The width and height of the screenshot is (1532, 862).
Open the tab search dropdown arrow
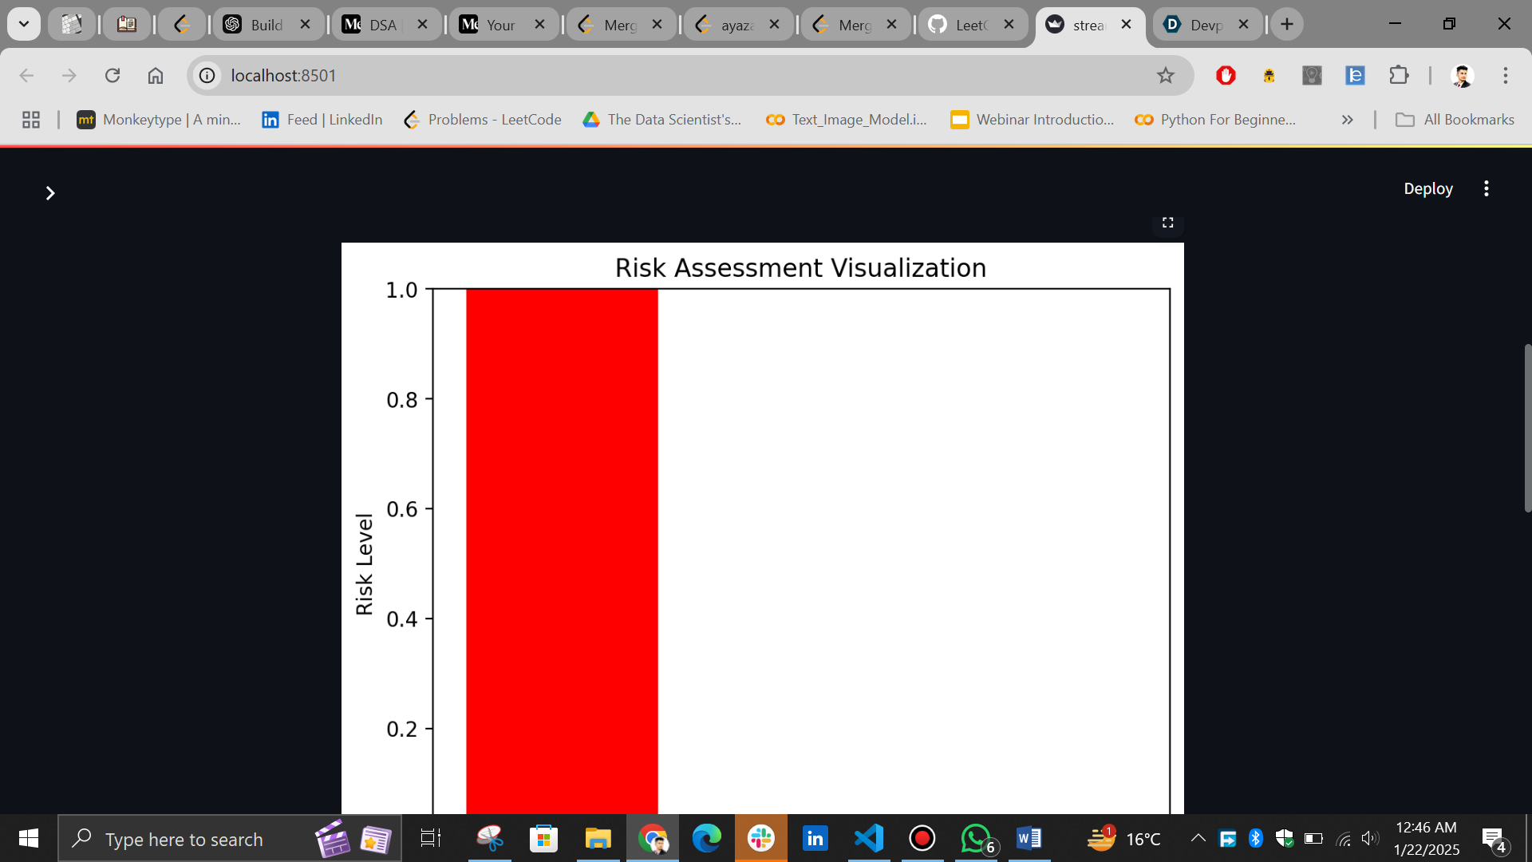click(x=24, y=24)
